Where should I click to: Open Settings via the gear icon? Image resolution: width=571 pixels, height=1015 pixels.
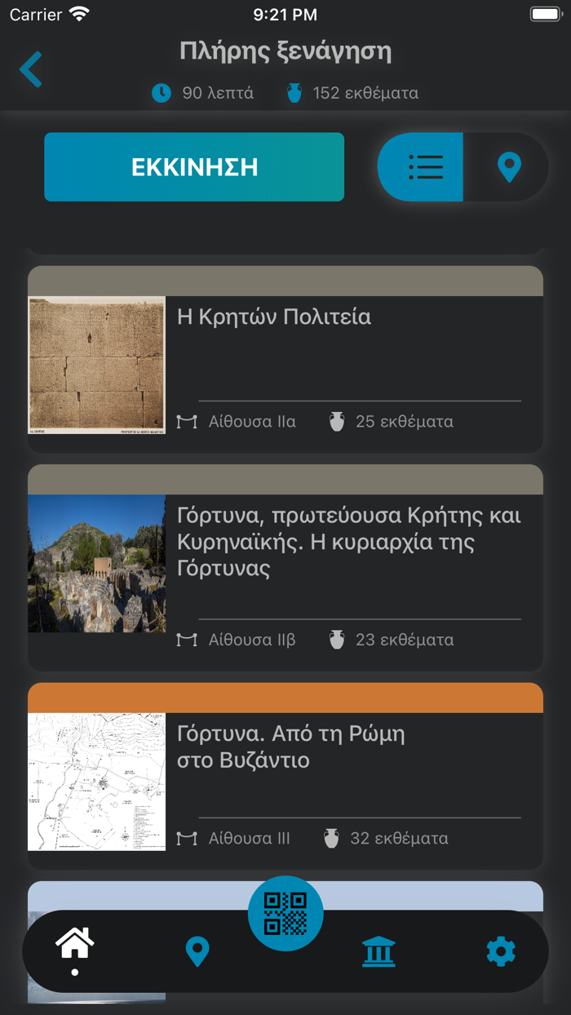click(500, 951)
